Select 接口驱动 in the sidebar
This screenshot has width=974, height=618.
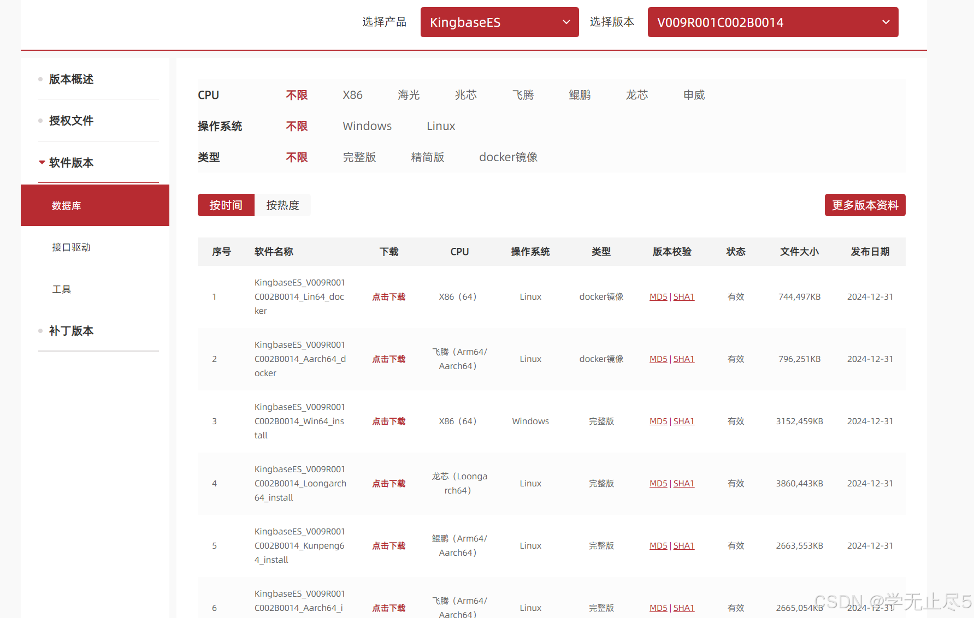[71, 247]
